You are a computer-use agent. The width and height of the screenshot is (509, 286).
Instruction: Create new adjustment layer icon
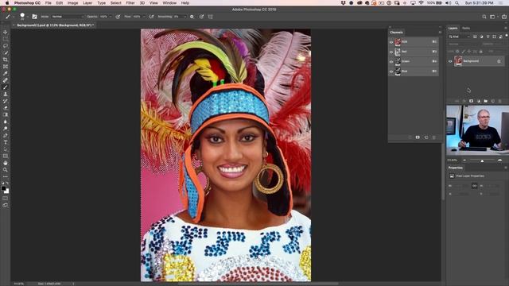click(479, 101)
